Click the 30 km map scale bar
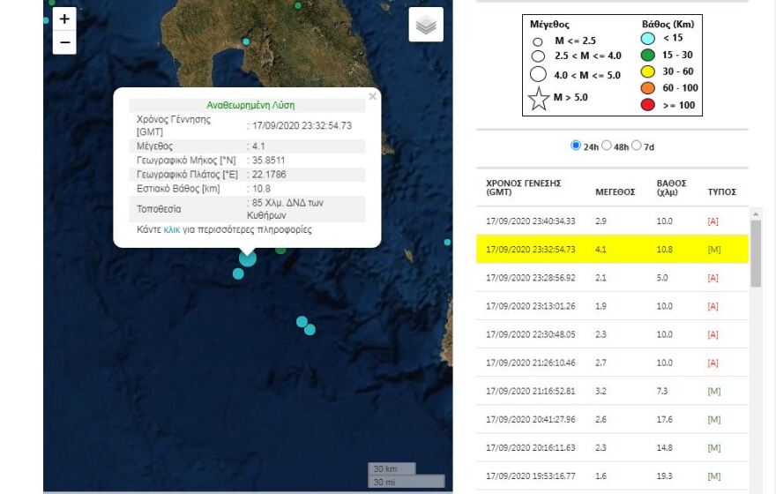 [392, 468]
